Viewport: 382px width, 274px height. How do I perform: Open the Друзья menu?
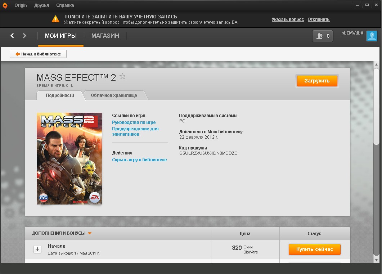click(42, 5)
